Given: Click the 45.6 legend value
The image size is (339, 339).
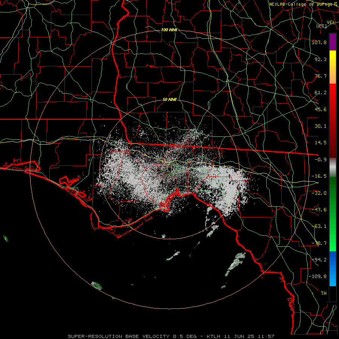Looking at the screenshot, I should [x=321, y=109].
